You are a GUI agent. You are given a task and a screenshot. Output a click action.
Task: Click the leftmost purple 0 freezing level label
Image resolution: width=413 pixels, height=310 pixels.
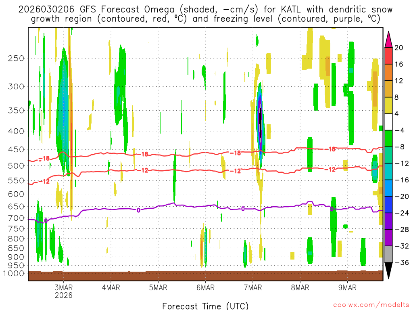(46, 221)
